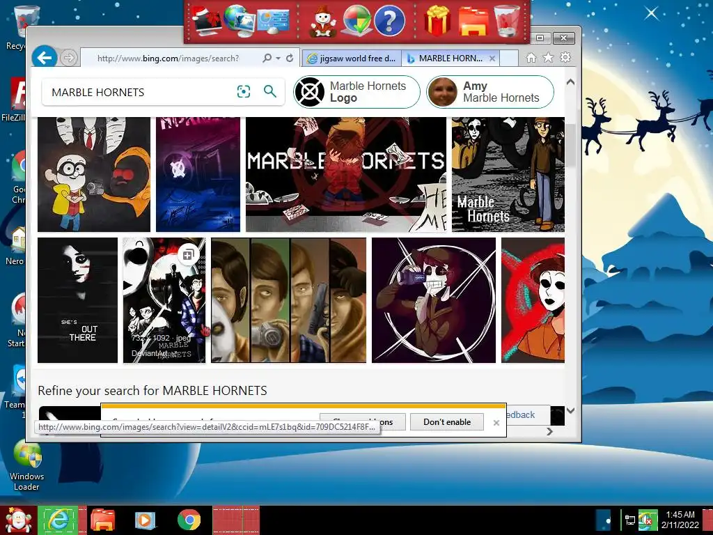Open the file explorer taskbar folder
Viewport: 713px width, 535px height.
click(x=103, y=520)
